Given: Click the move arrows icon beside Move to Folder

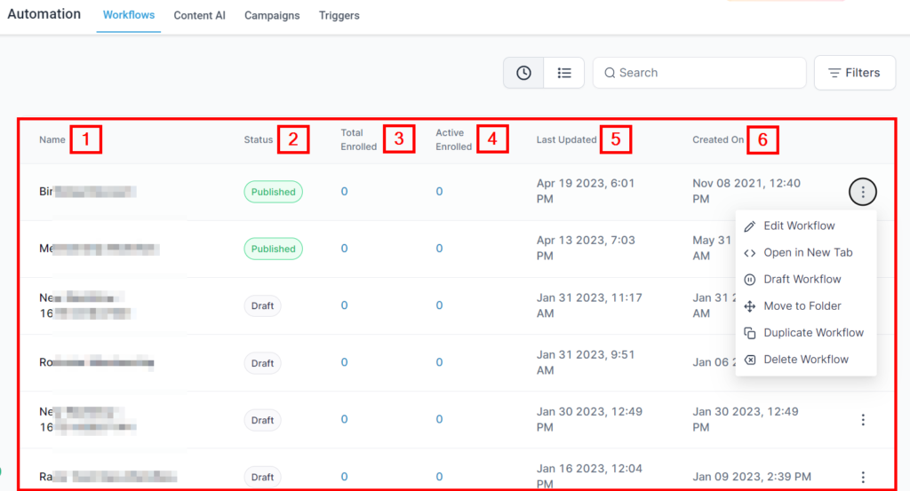Looking at the screenshot, I should [x=750, y=306].
